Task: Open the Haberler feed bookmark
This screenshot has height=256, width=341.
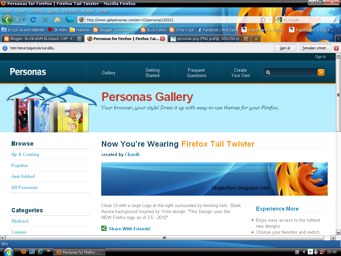Action: pos(80,30)
